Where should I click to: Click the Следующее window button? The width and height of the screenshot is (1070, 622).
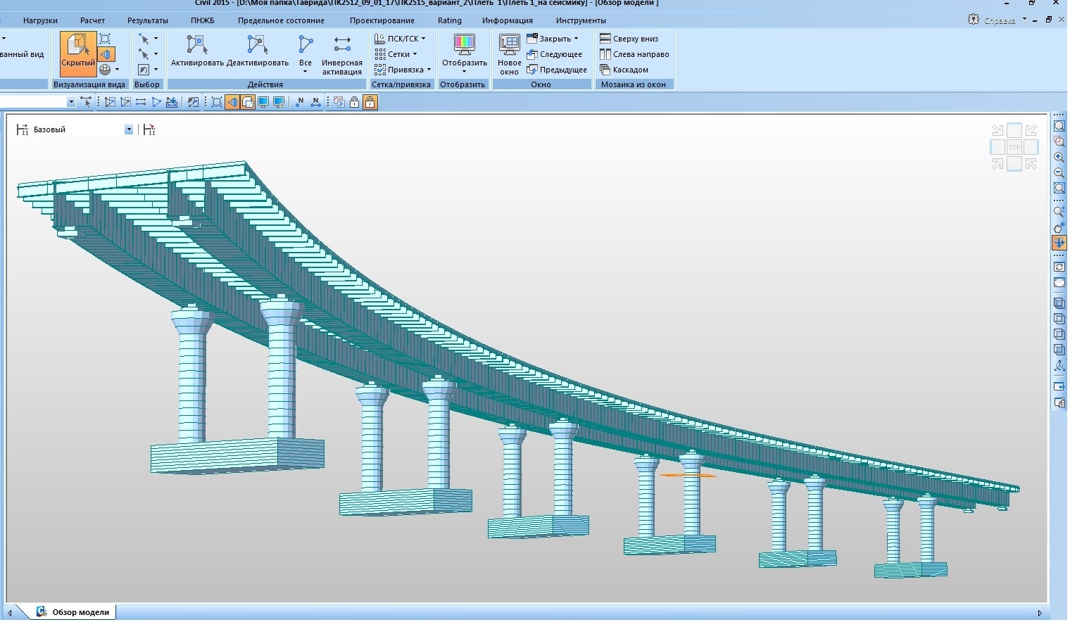click(555, 54)
